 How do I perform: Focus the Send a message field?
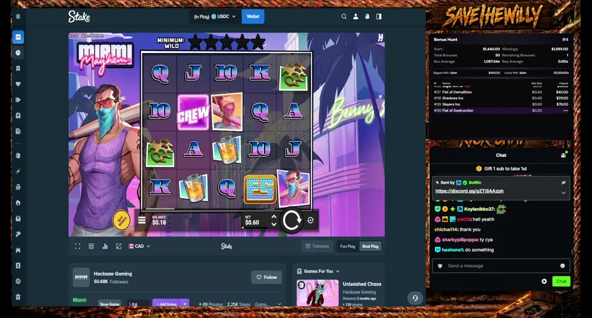pyautogui.click(x=501, y=266)
